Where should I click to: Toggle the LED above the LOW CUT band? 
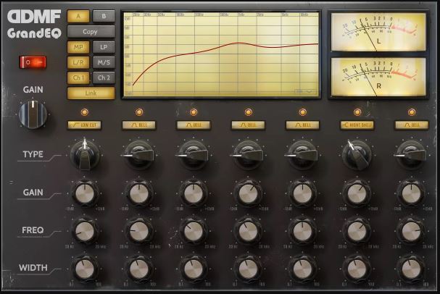(85, 112)
